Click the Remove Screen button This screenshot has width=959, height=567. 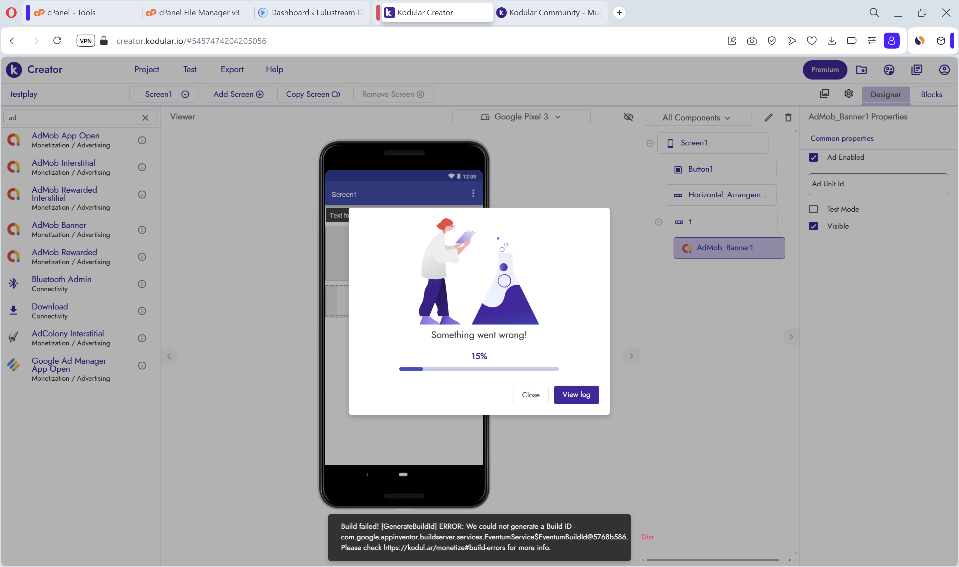point(393,94)
